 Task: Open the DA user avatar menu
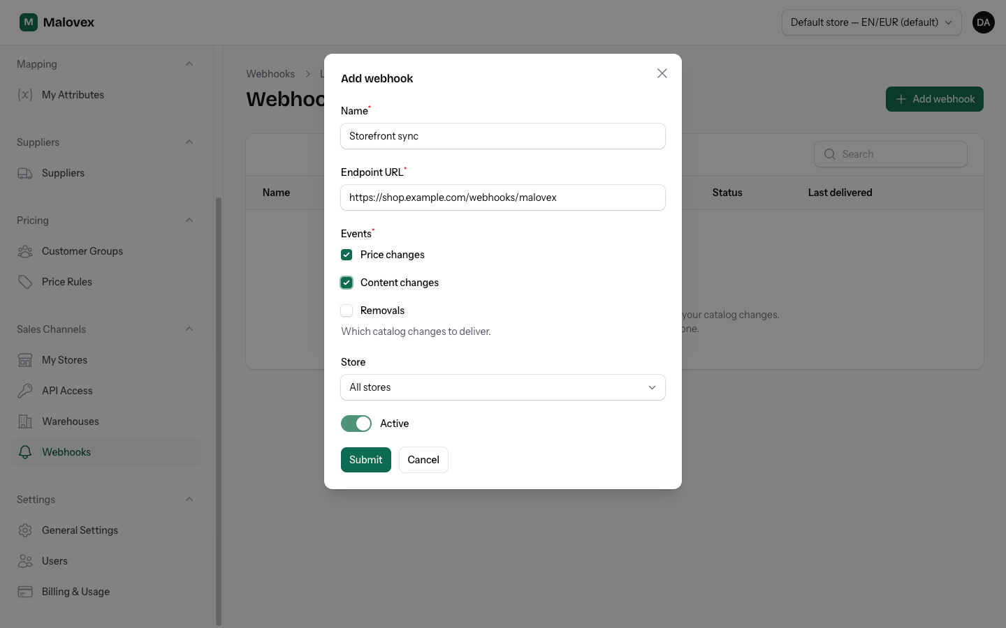(983, 22)
